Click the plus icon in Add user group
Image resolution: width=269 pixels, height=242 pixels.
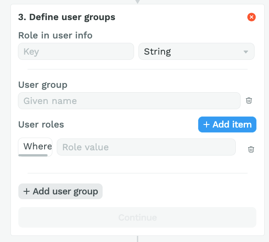(27, 191)
